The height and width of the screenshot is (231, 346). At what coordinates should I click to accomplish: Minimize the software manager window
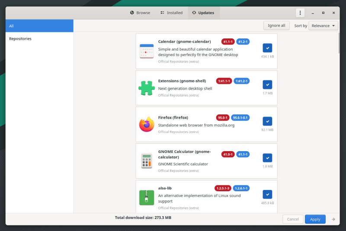click(x=313, y=13)
